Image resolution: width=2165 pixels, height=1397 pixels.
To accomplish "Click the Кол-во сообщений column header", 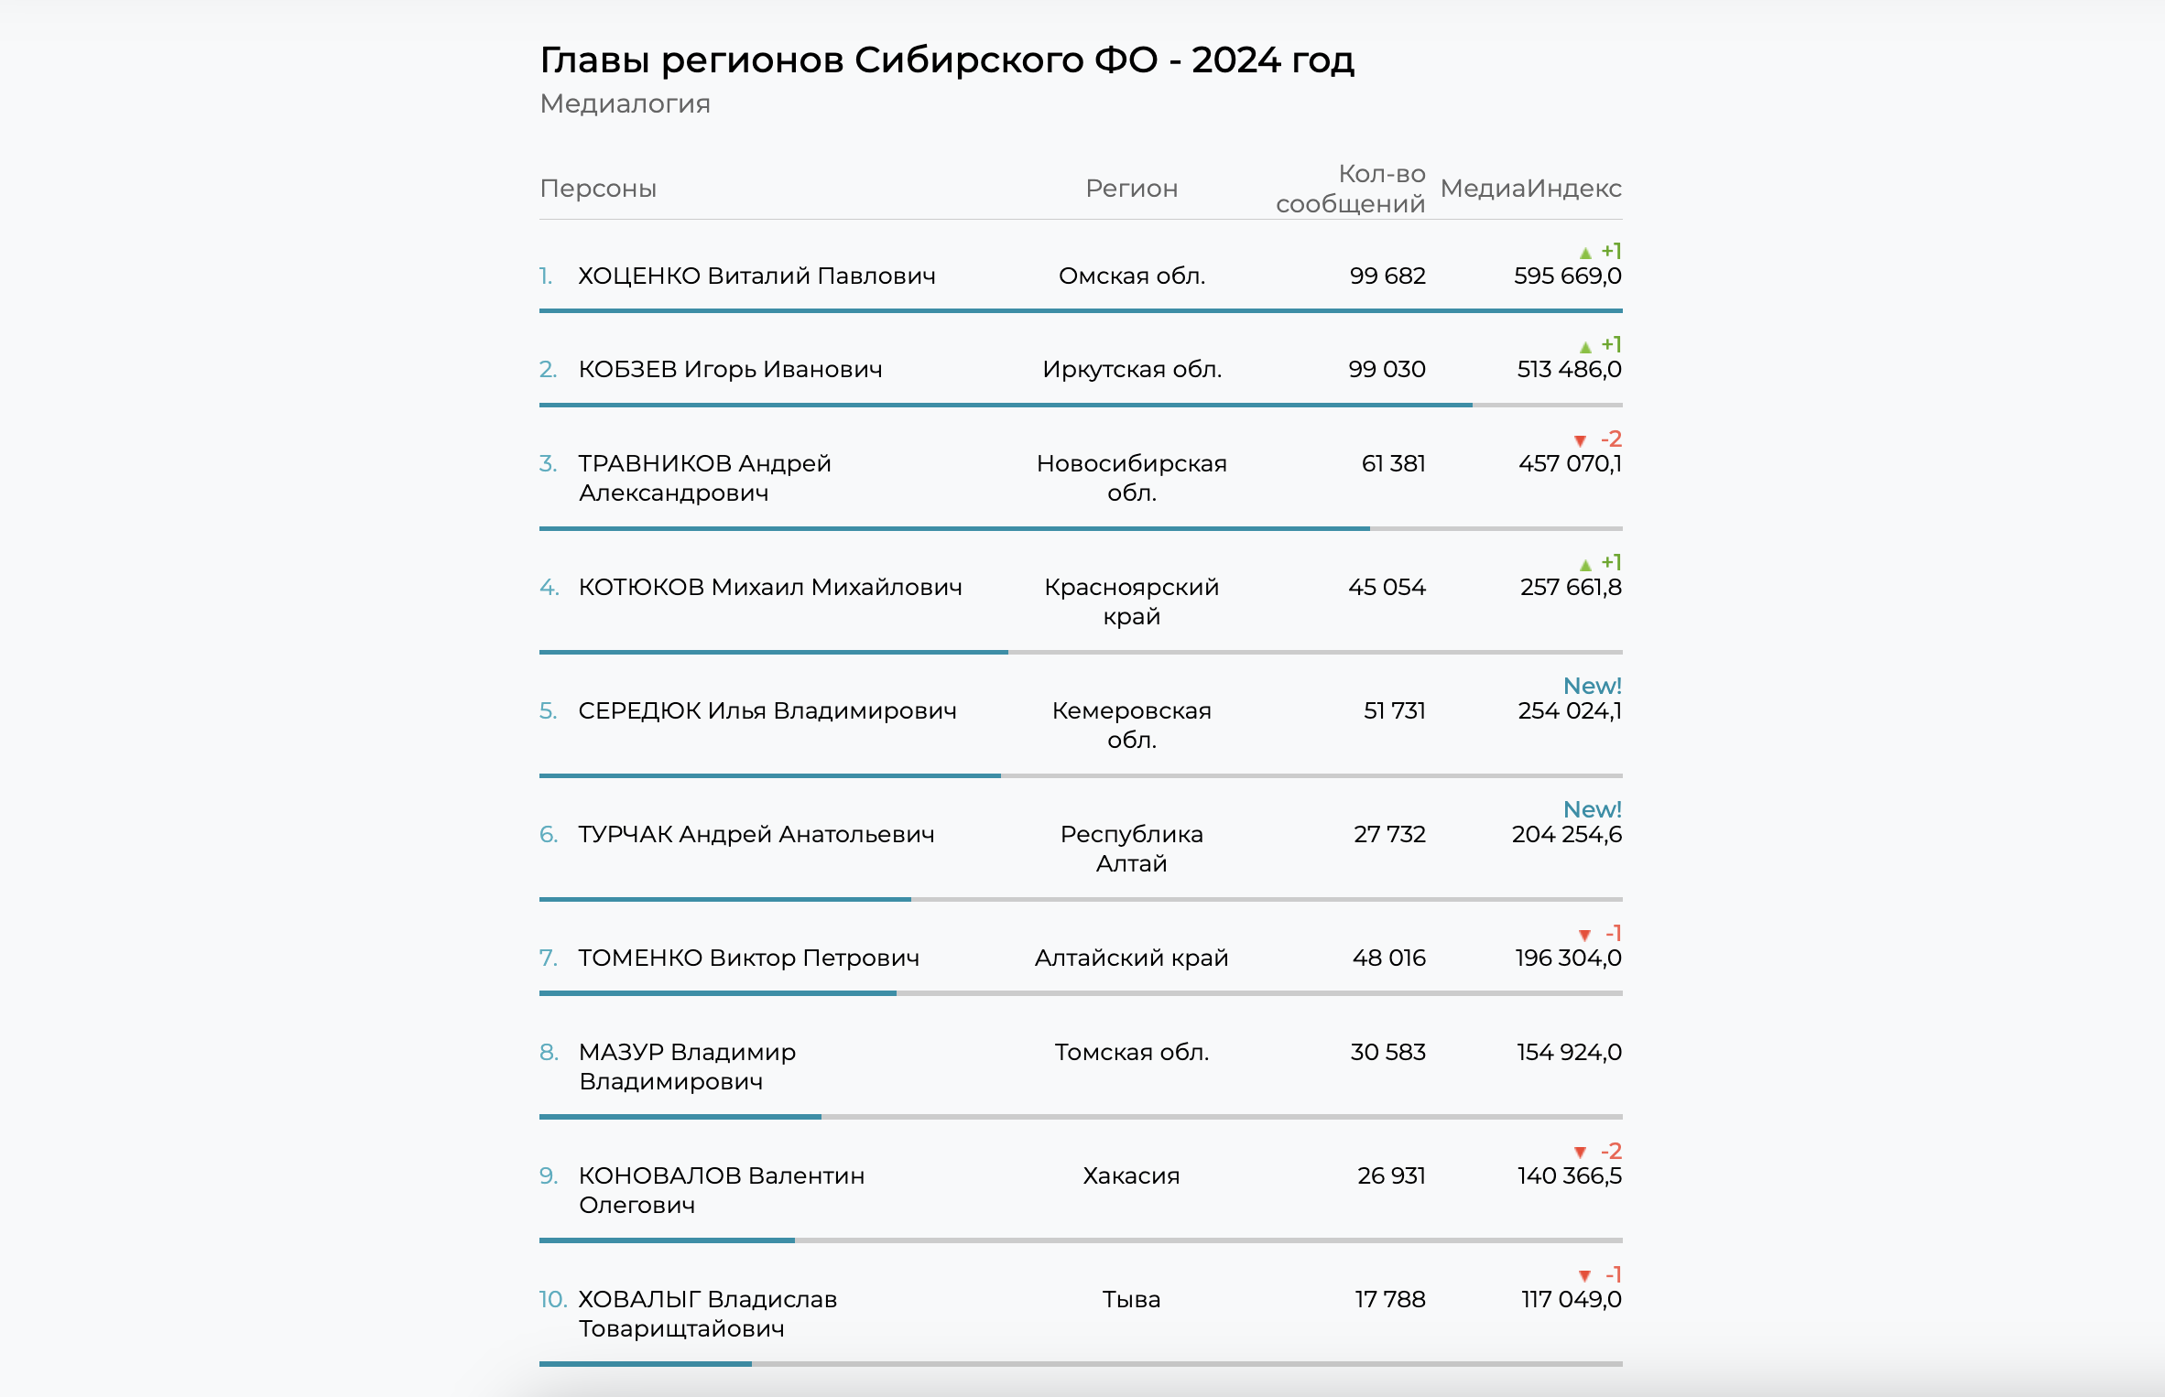I will 1351,189.
